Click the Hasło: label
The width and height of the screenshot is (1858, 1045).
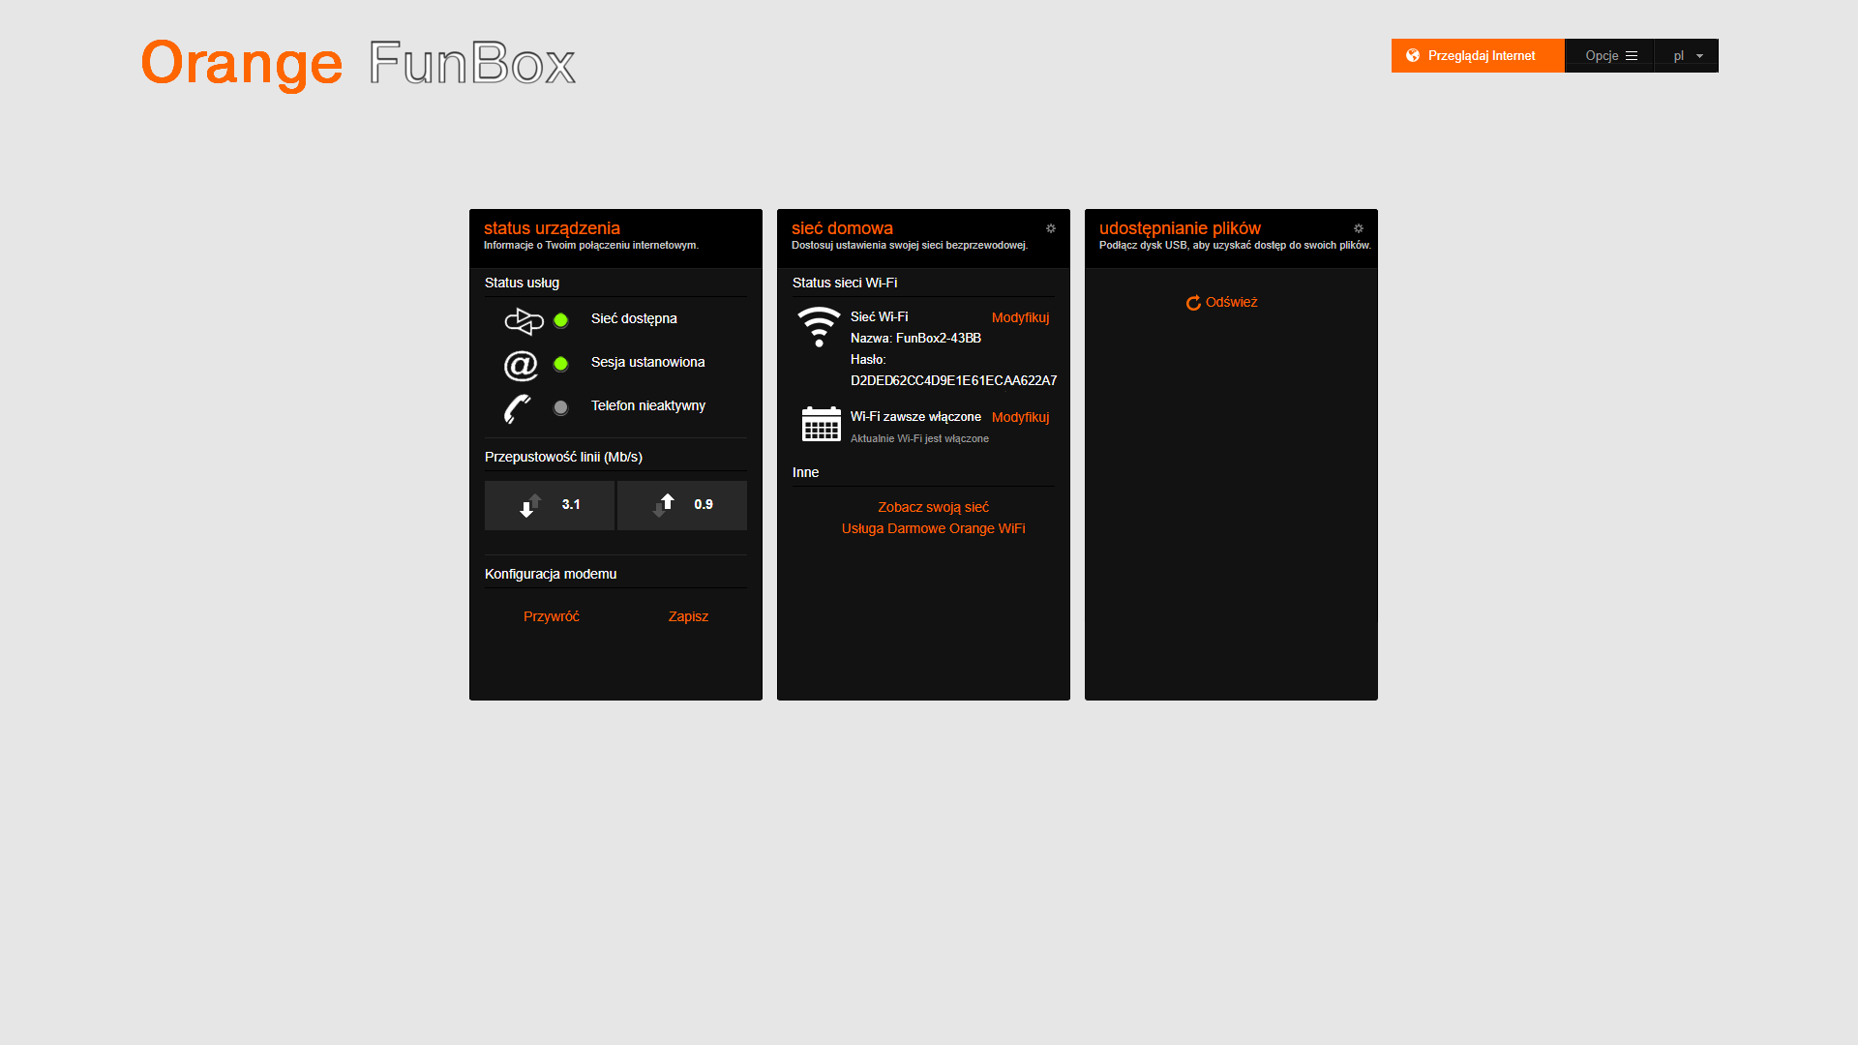click(x=868, y=360)
